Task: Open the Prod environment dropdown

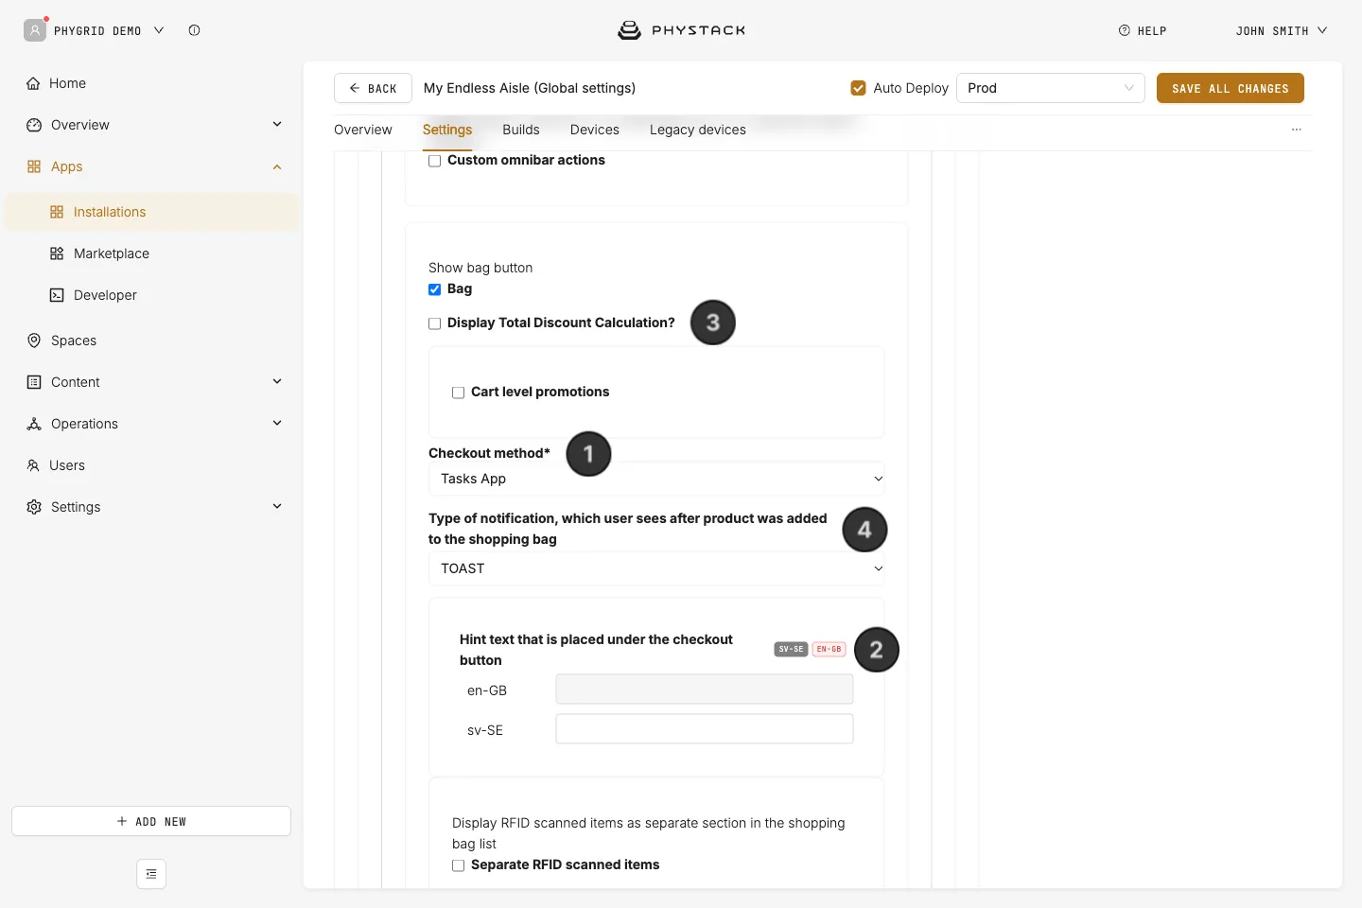Action: point(1051,88)
